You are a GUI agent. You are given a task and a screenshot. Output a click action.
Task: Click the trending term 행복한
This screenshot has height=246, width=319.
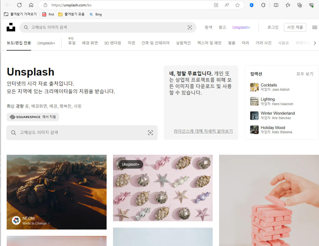coord(65,106)
